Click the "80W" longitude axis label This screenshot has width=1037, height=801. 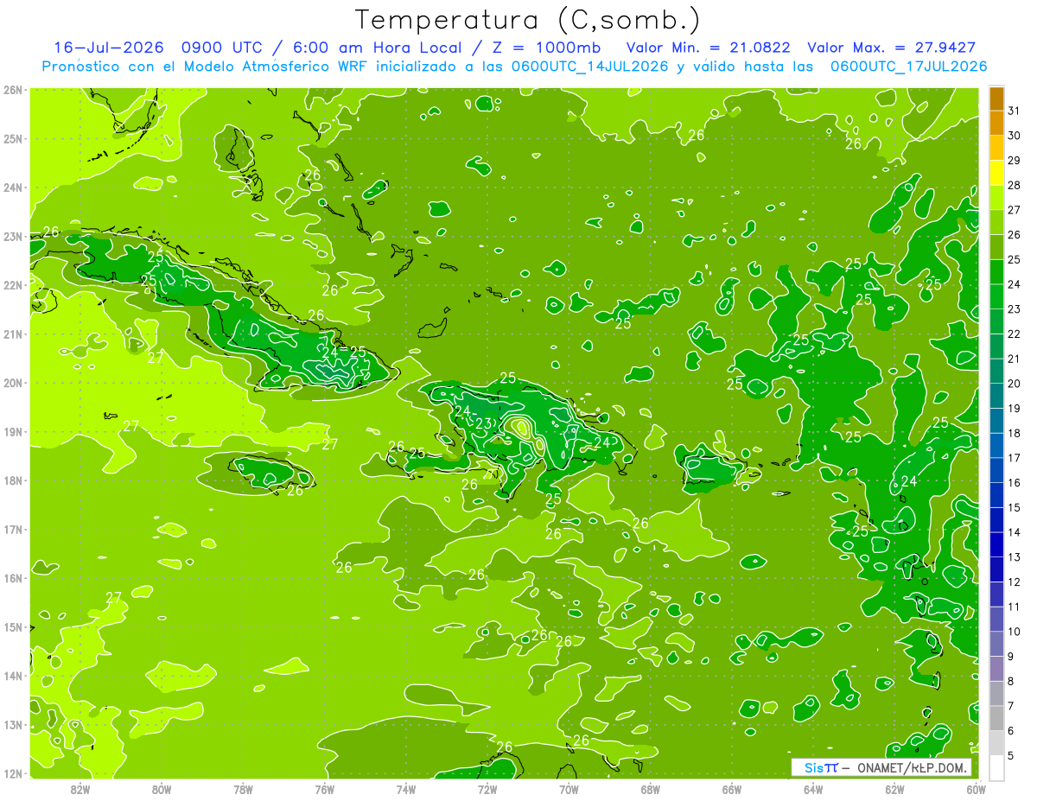[x=162, y=789]
